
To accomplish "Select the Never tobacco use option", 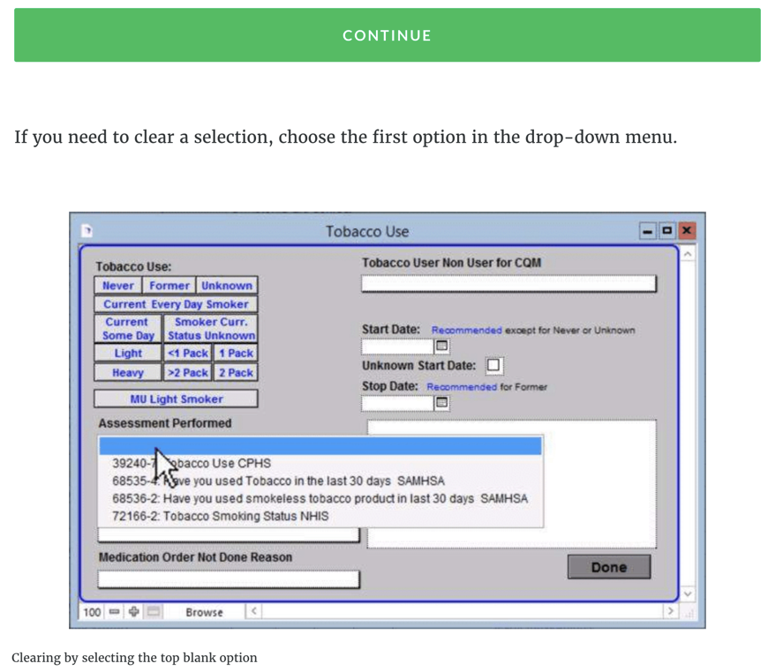I will (x=117, y=286).
